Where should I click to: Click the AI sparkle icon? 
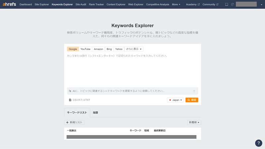(70, 91)
